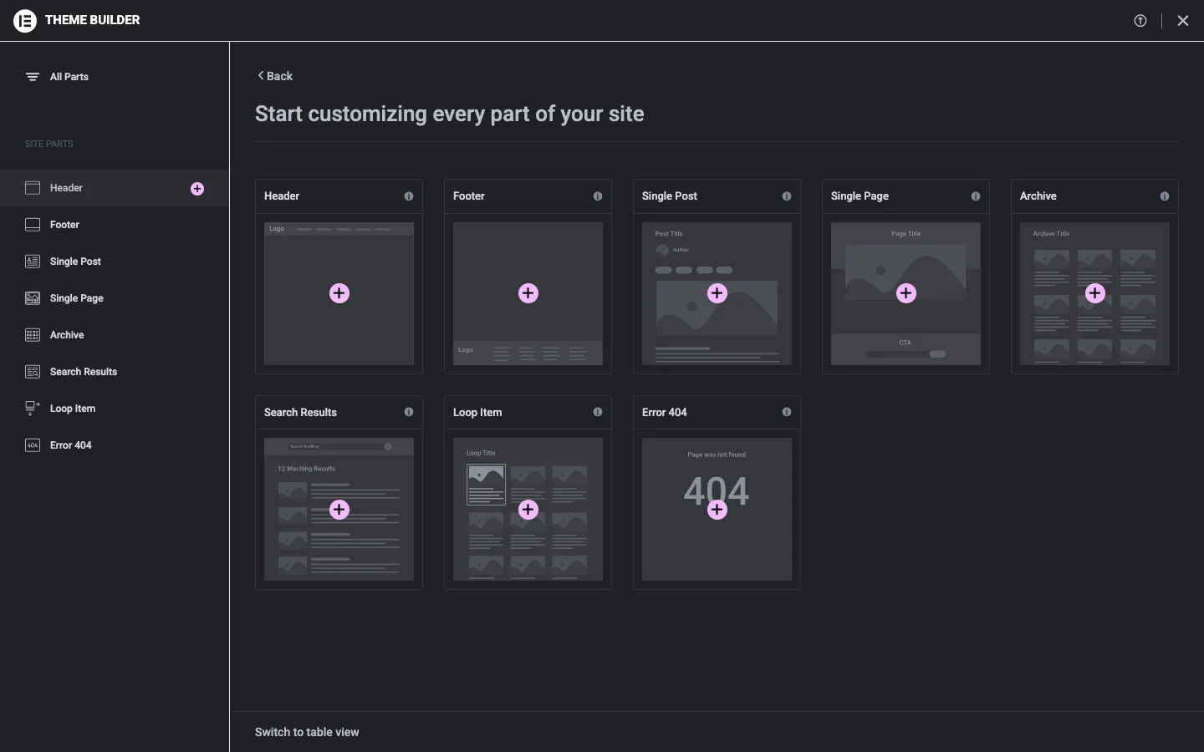The width and height of the screenshot is (1204, 752).
Task: Show info for the Archive card
Action: (1165, 196)
